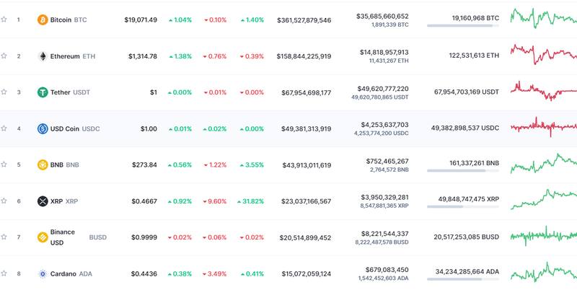
Task: Click Ethereum's market cap $158,844,225,919
Action: 304,56
